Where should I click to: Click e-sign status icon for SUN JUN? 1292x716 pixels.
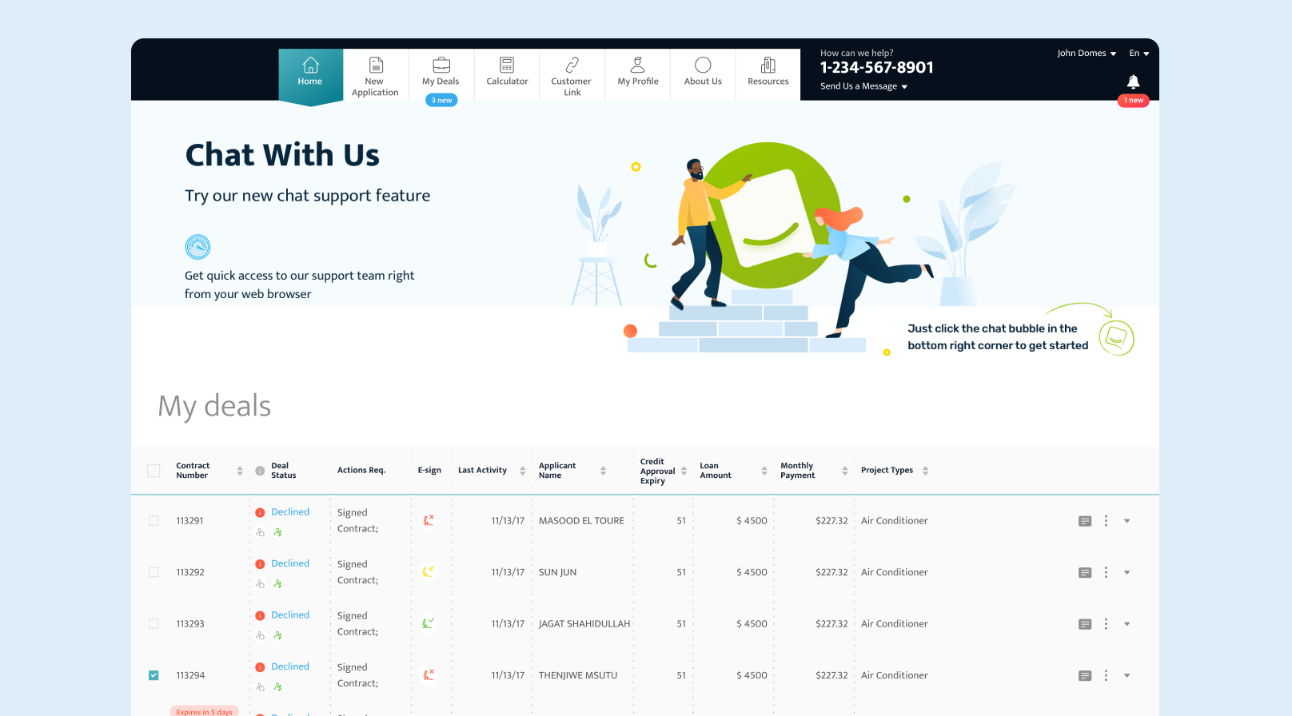click(429, 571)
